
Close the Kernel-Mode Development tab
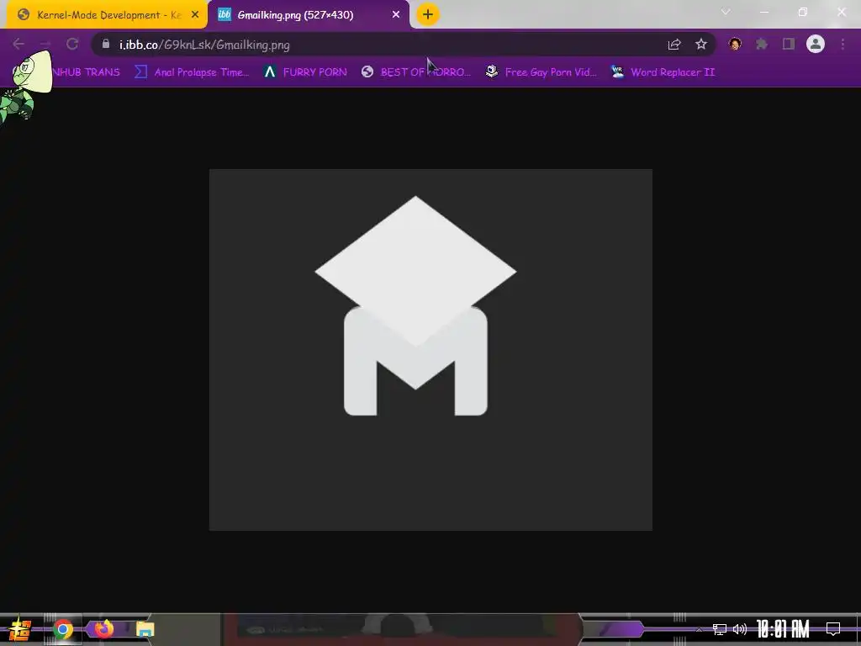[x=195, y=15]
